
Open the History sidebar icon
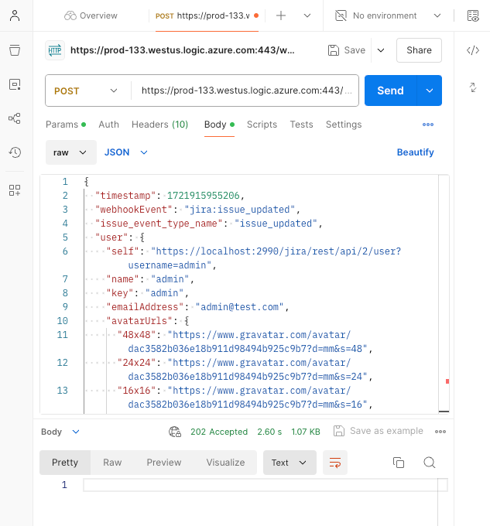pos(15,152)
